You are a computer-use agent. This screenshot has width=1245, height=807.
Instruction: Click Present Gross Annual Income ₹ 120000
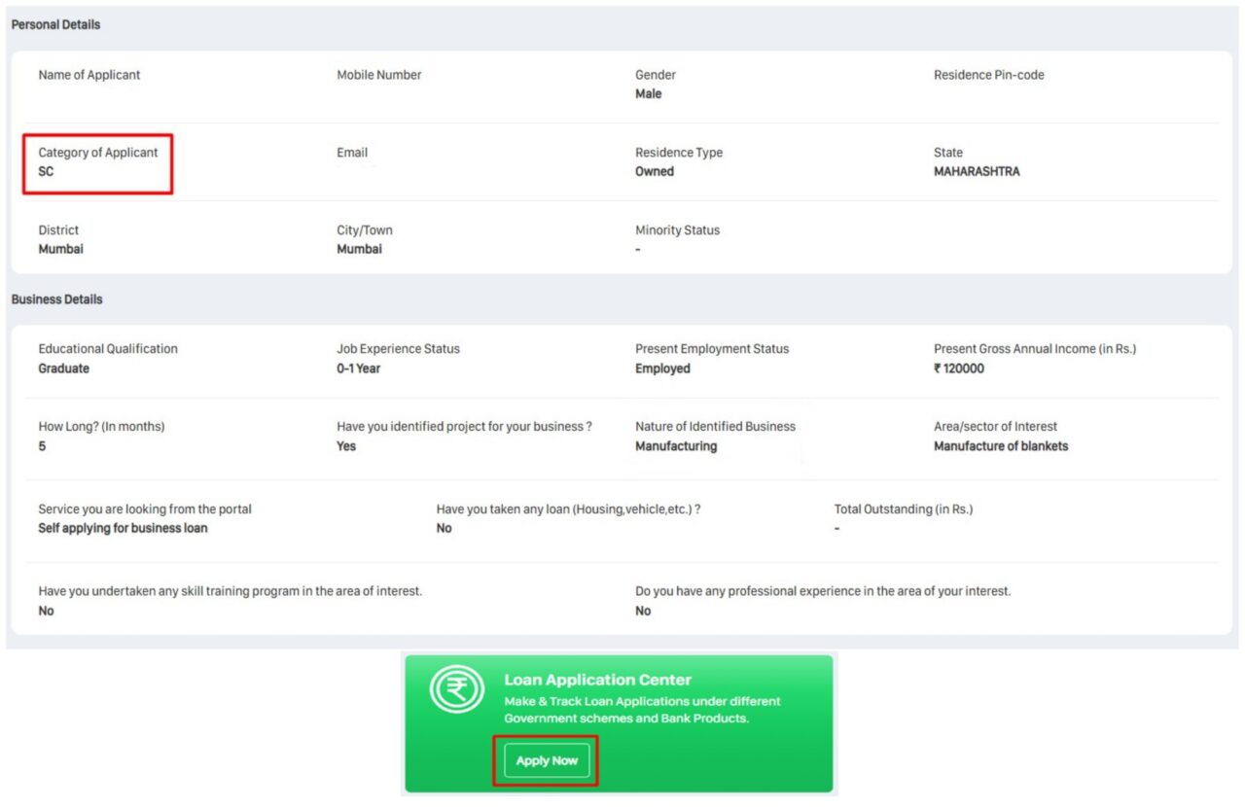coord(959,369)
